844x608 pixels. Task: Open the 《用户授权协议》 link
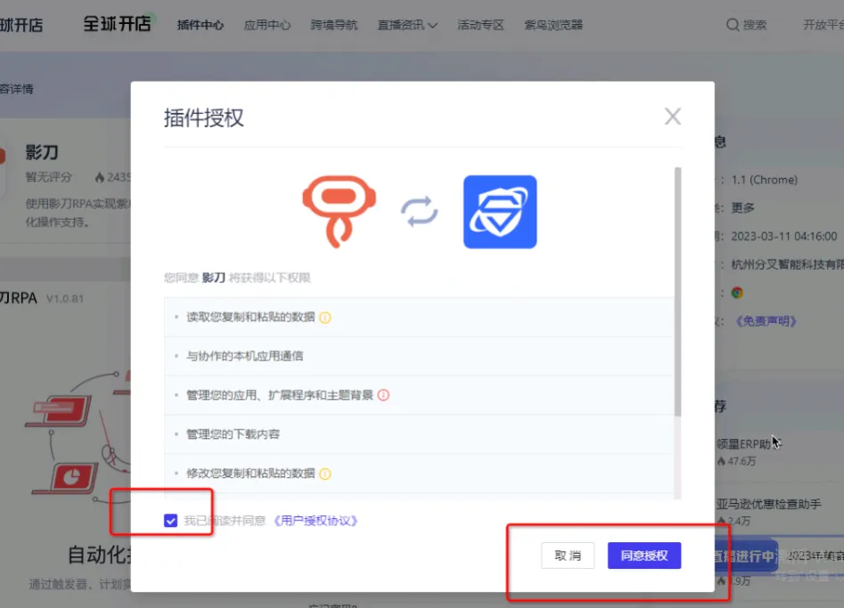pos(315,521)
